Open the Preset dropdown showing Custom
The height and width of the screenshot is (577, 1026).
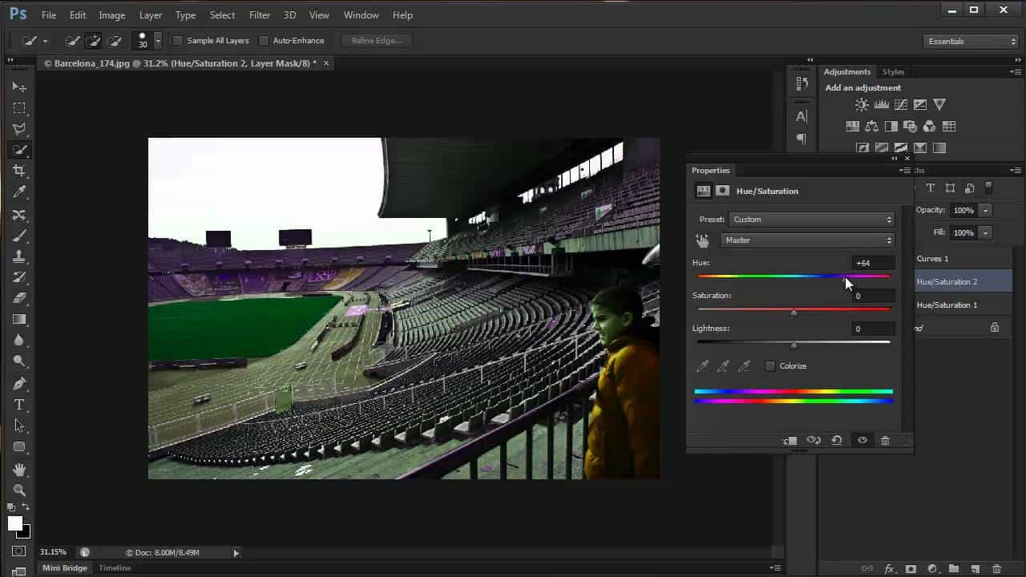coord(810,220)
